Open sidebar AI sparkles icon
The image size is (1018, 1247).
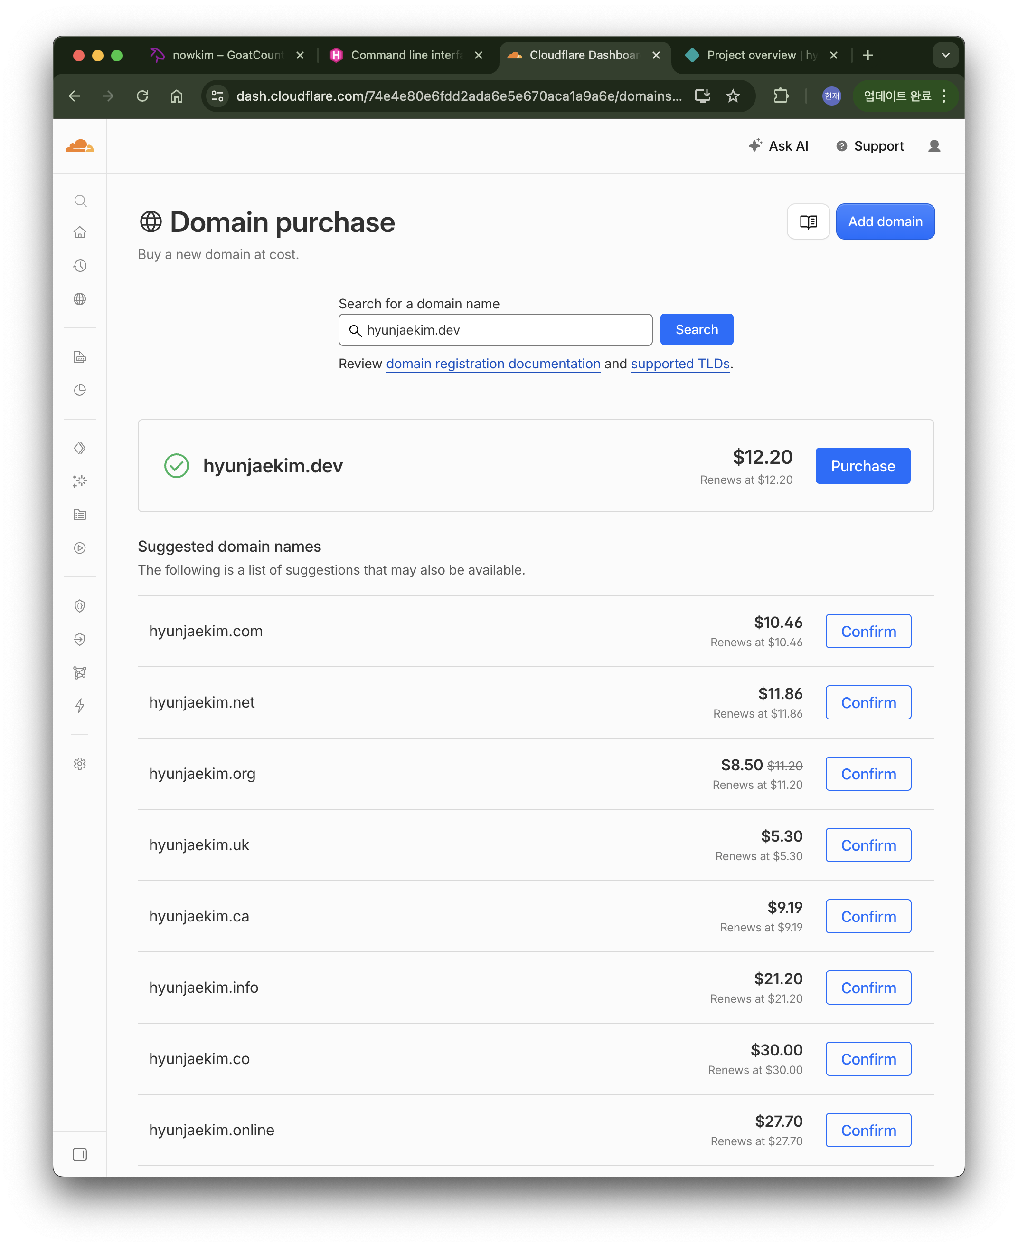tap(80, 481)
